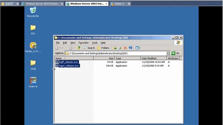The width and height of the screenshot is (223, 125).
Task: Select the haozip_v1.8 installer icon
Action: point(33,47)
